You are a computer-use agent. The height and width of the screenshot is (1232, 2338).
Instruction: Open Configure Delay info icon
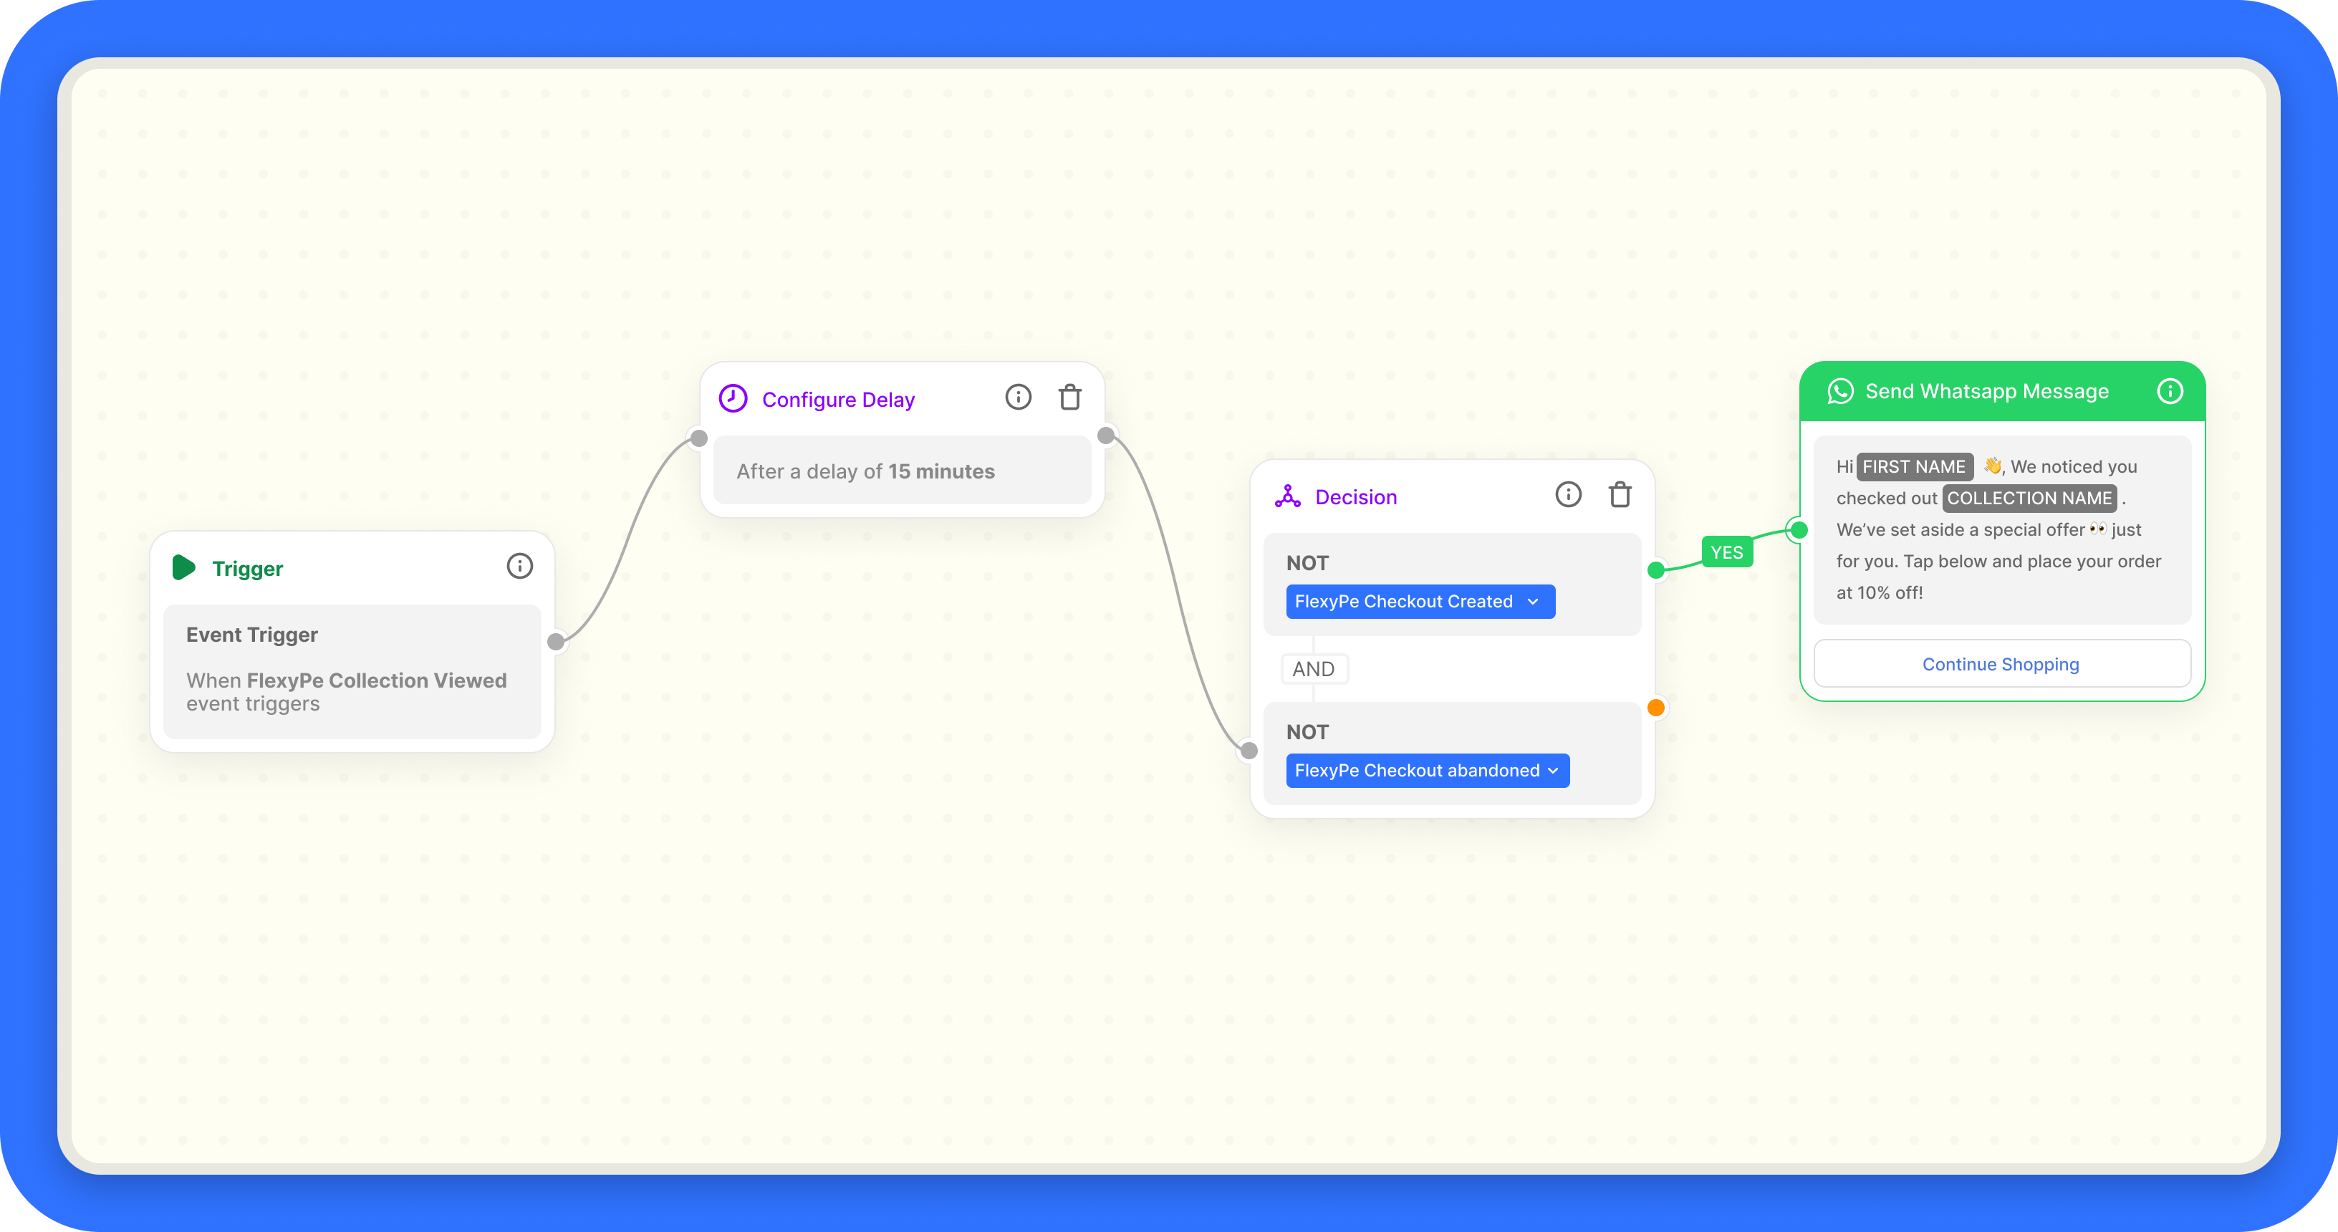pos(1019,398)
